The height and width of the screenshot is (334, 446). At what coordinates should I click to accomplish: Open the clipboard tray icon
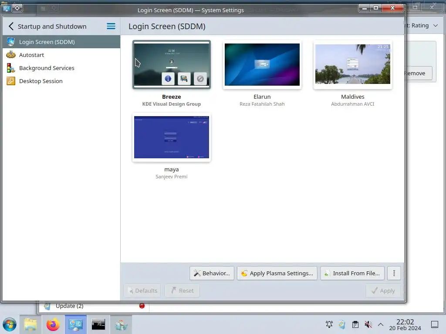[355, 324]
